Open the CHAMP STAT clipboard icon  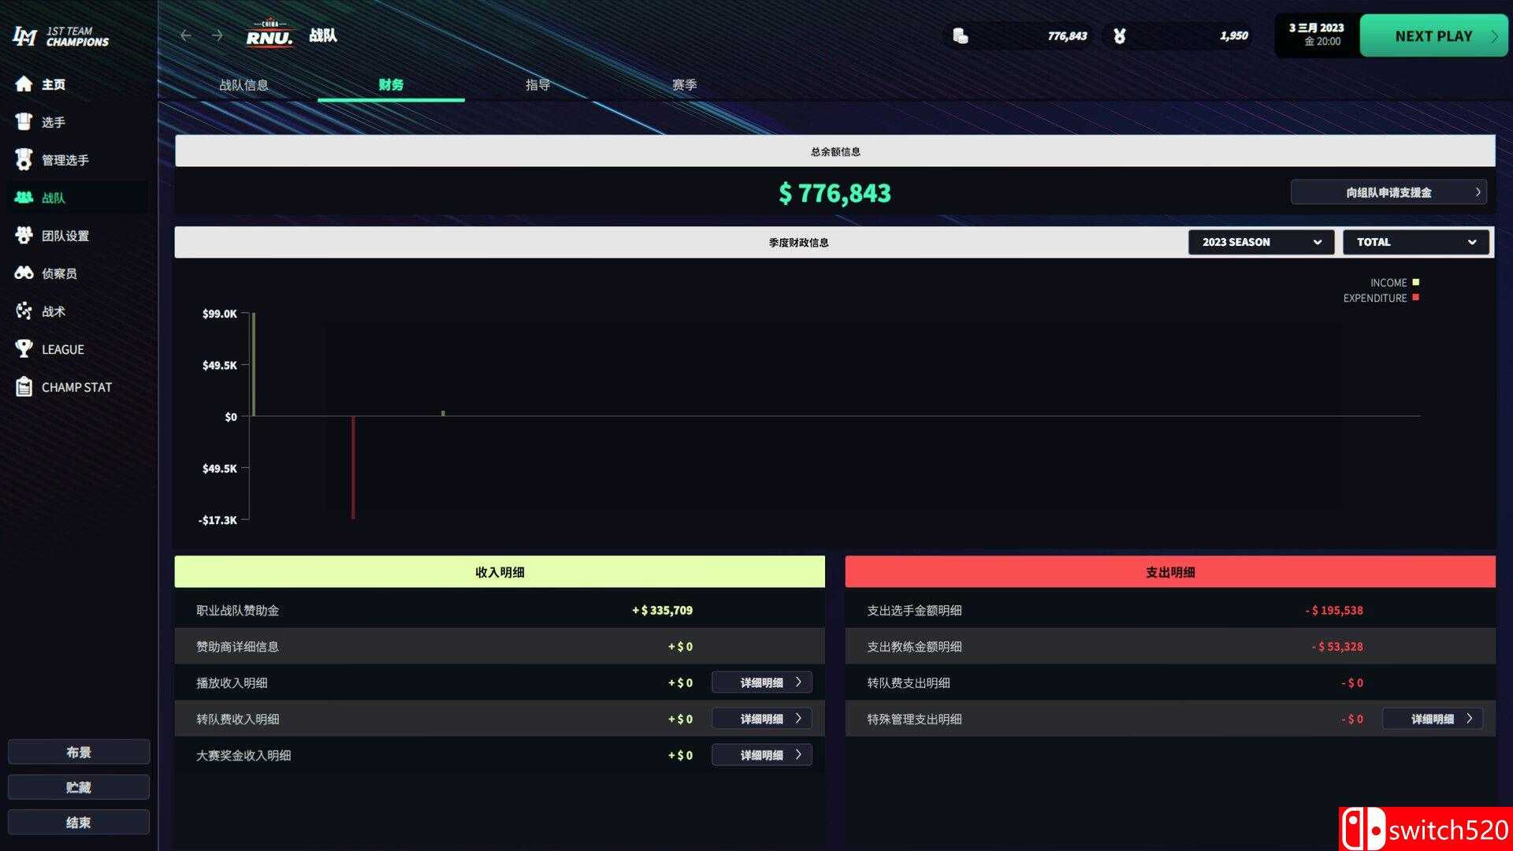tap(24, 387)
